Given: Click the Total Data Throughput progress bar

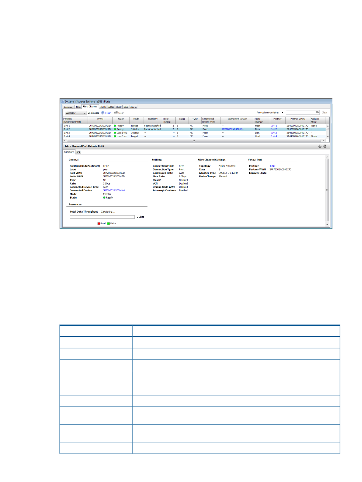Looking at the screenshot, I should pos(102,217).
